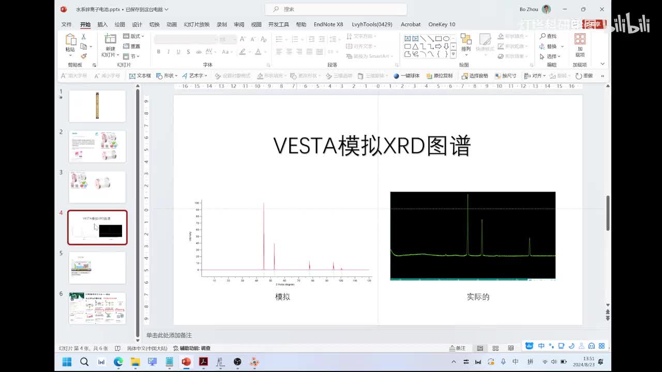Toggle justify paragraph alignment
Viewport: 662px width, 372px height.
[309, 52]
